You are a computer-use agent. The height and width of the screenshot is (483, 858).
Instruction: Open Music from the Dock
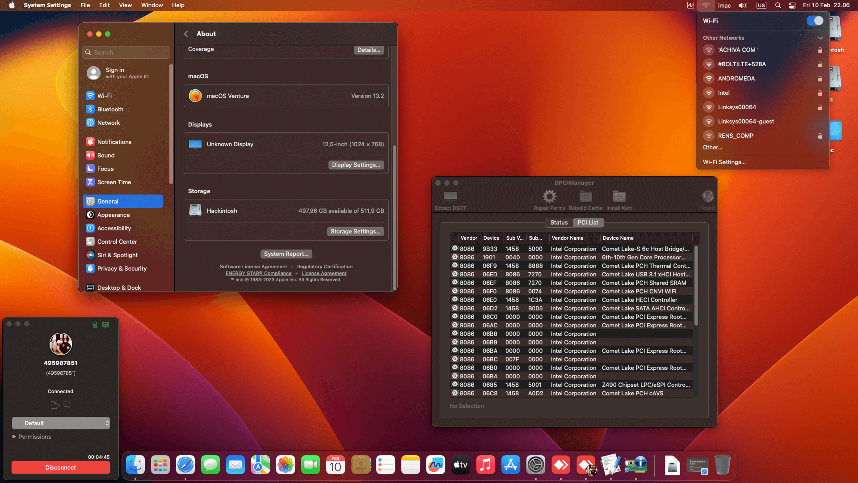[x=486, y=465]
